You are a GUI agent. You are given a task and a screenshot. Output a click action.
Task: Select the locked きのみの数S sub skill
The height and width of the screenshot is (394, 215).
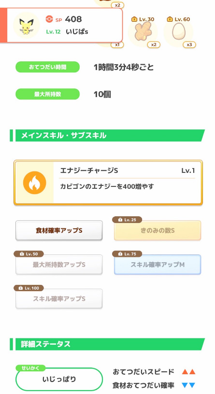158,230
